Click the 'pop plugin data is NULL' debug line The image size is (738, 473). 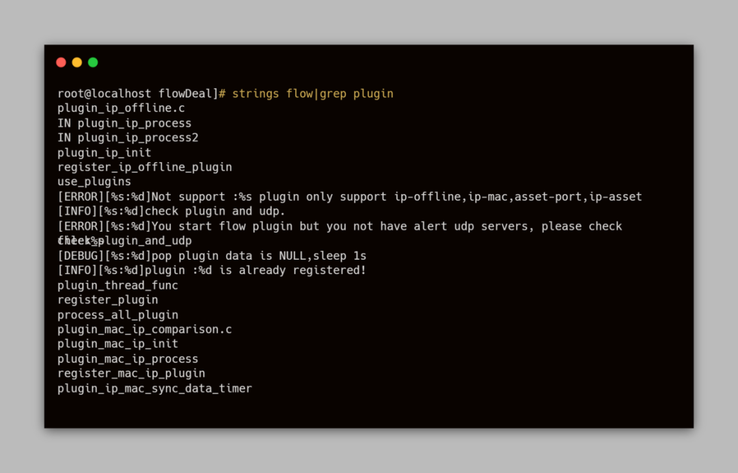point(212,256)
